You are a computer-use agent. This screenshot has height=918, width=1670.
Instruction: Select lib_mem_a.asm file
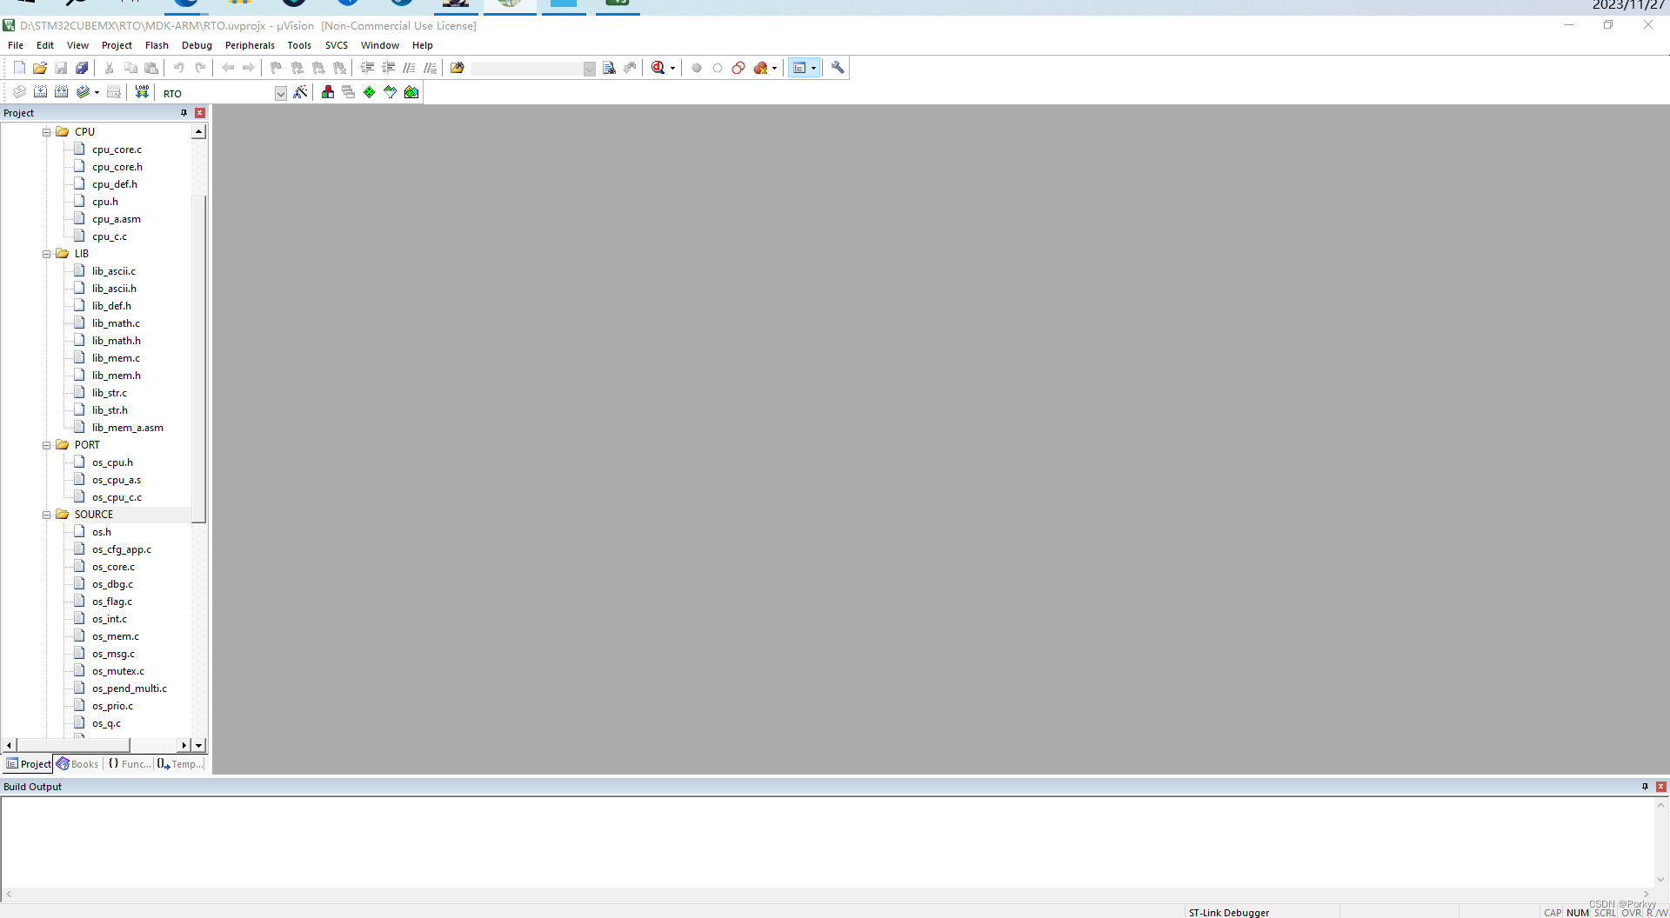click(x=128, y=428)
